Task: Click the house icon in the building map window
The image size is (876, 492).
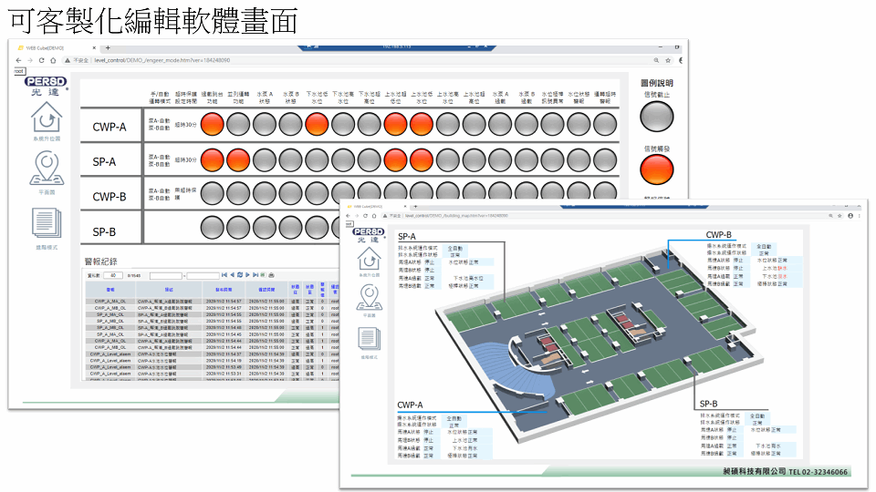Action: pos(369,258)
